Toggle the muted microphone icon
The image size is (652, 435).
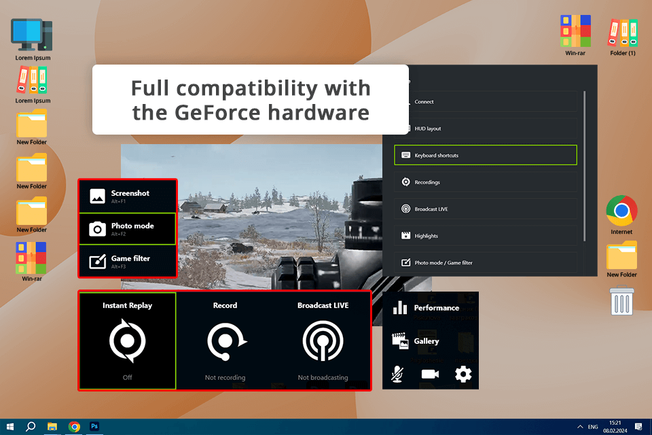coord(397,375)
